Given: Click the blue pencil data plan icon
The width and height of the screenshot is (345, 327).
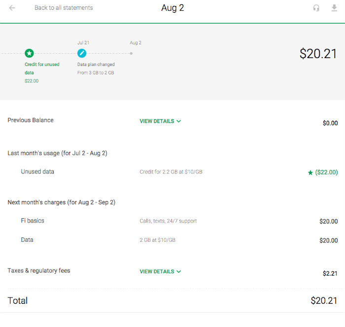Looking at the screenshot, I should coord(82,53).
